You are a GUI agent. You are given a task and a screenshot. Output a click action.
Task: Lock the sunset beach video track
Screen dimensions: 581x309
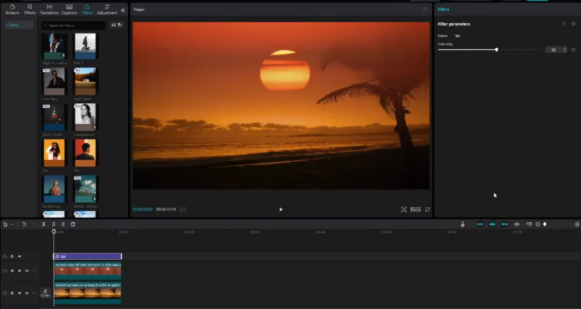click(12, 293)
